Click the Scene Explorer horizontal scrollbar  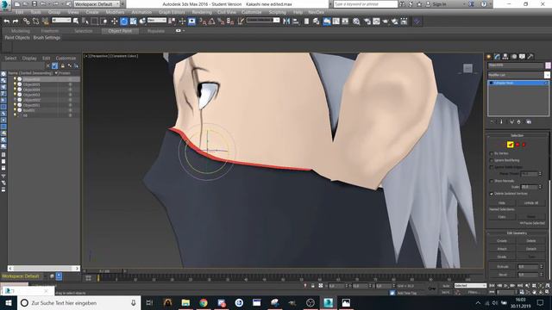(44, 268)
